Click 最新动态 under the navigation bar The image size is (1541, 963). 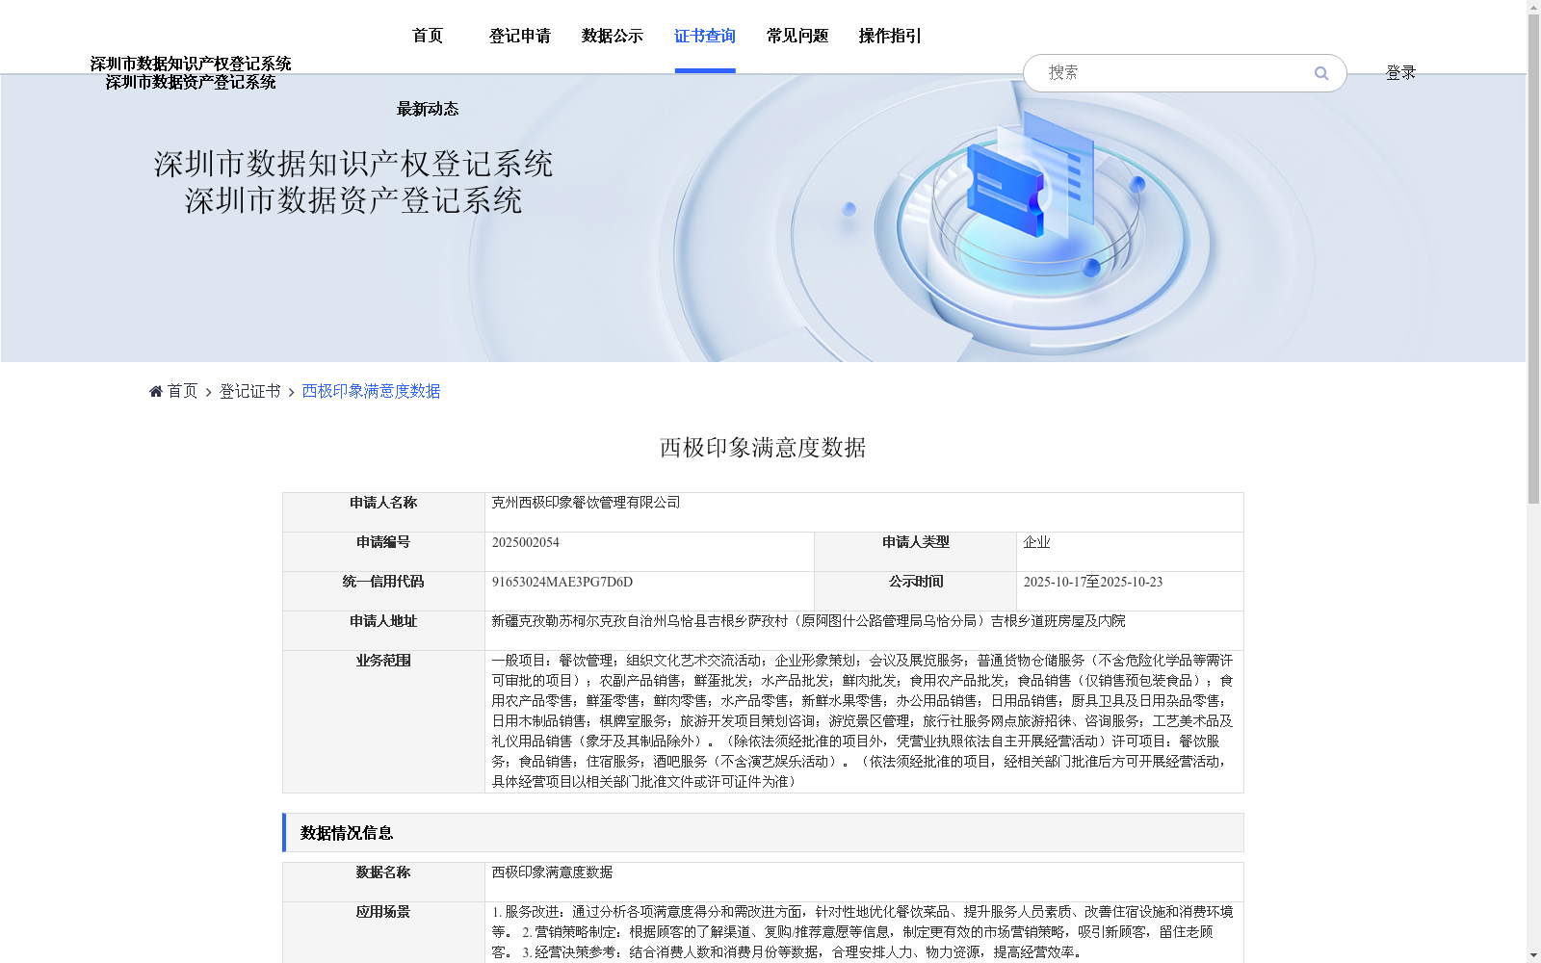(428, 109)
